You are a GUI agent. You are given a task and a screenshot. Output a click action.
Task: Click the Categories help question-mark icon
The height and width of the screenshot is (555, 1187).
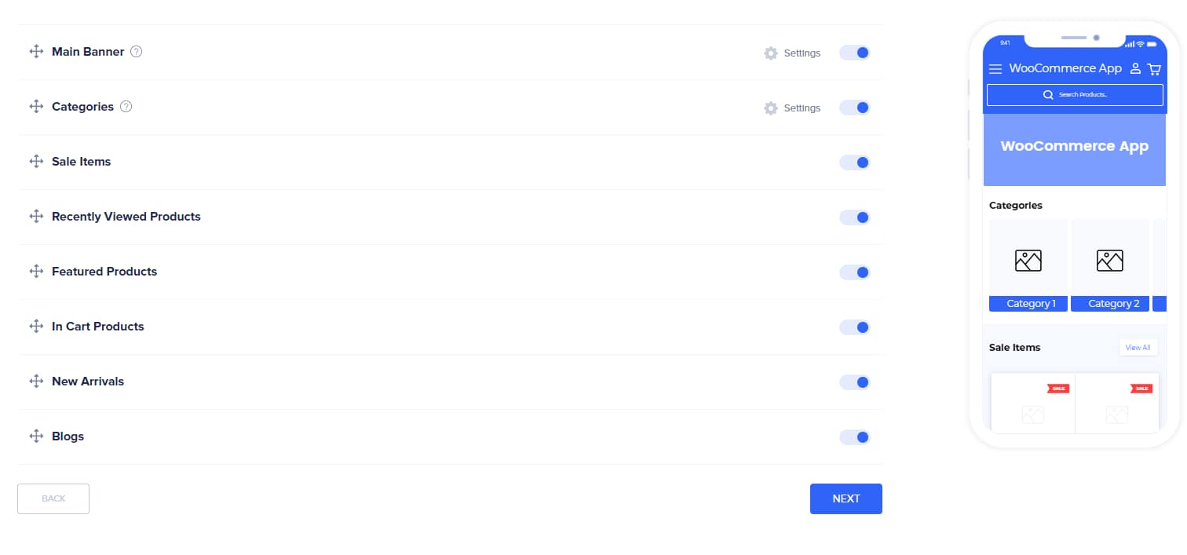point(126,106)
